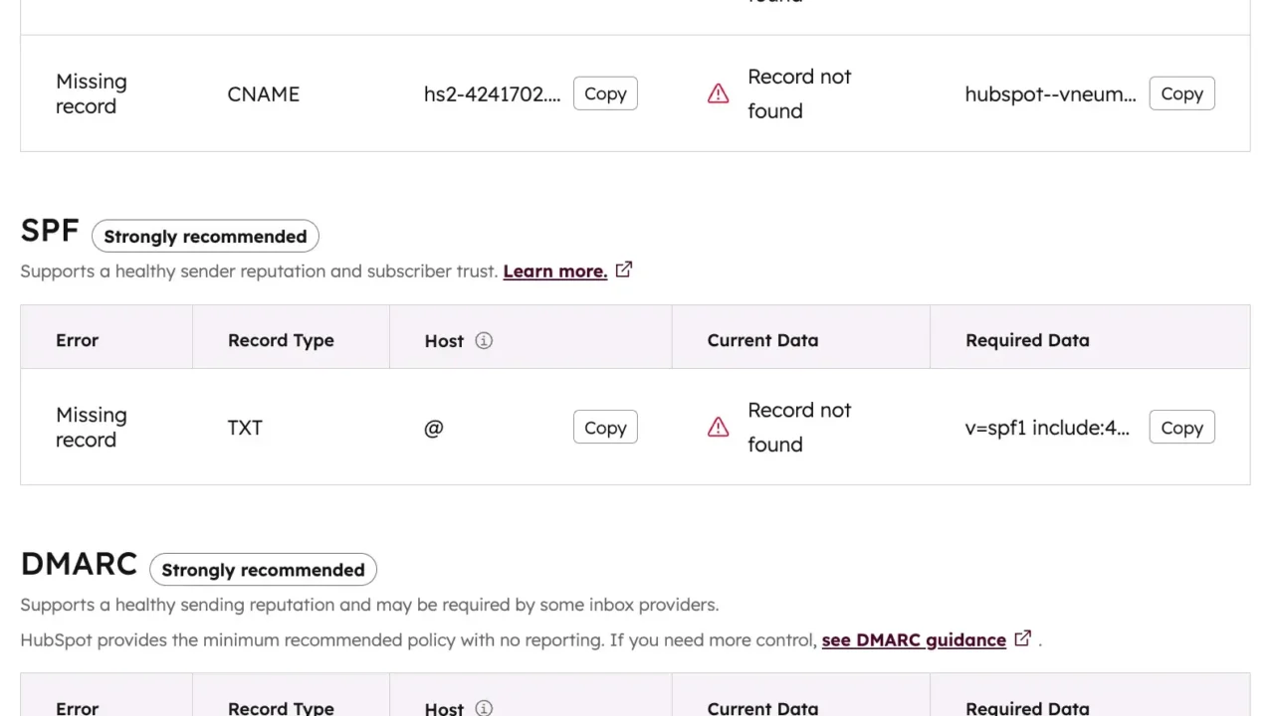The height and width of the screenshot is (716, 1274).
Task: Click the SPF TXT row warning icon
Action: [x=718, y=428]
